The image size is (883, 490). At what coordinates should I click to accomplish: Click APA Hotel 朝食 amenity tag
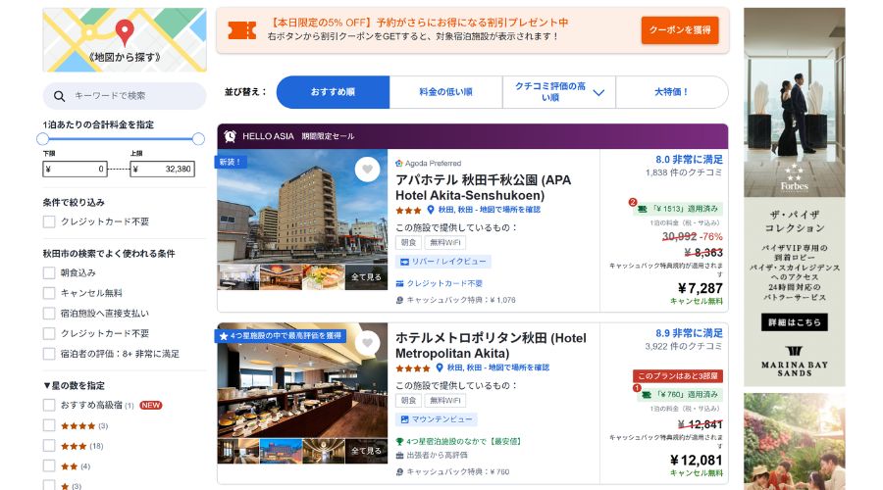tap(409, 242)
